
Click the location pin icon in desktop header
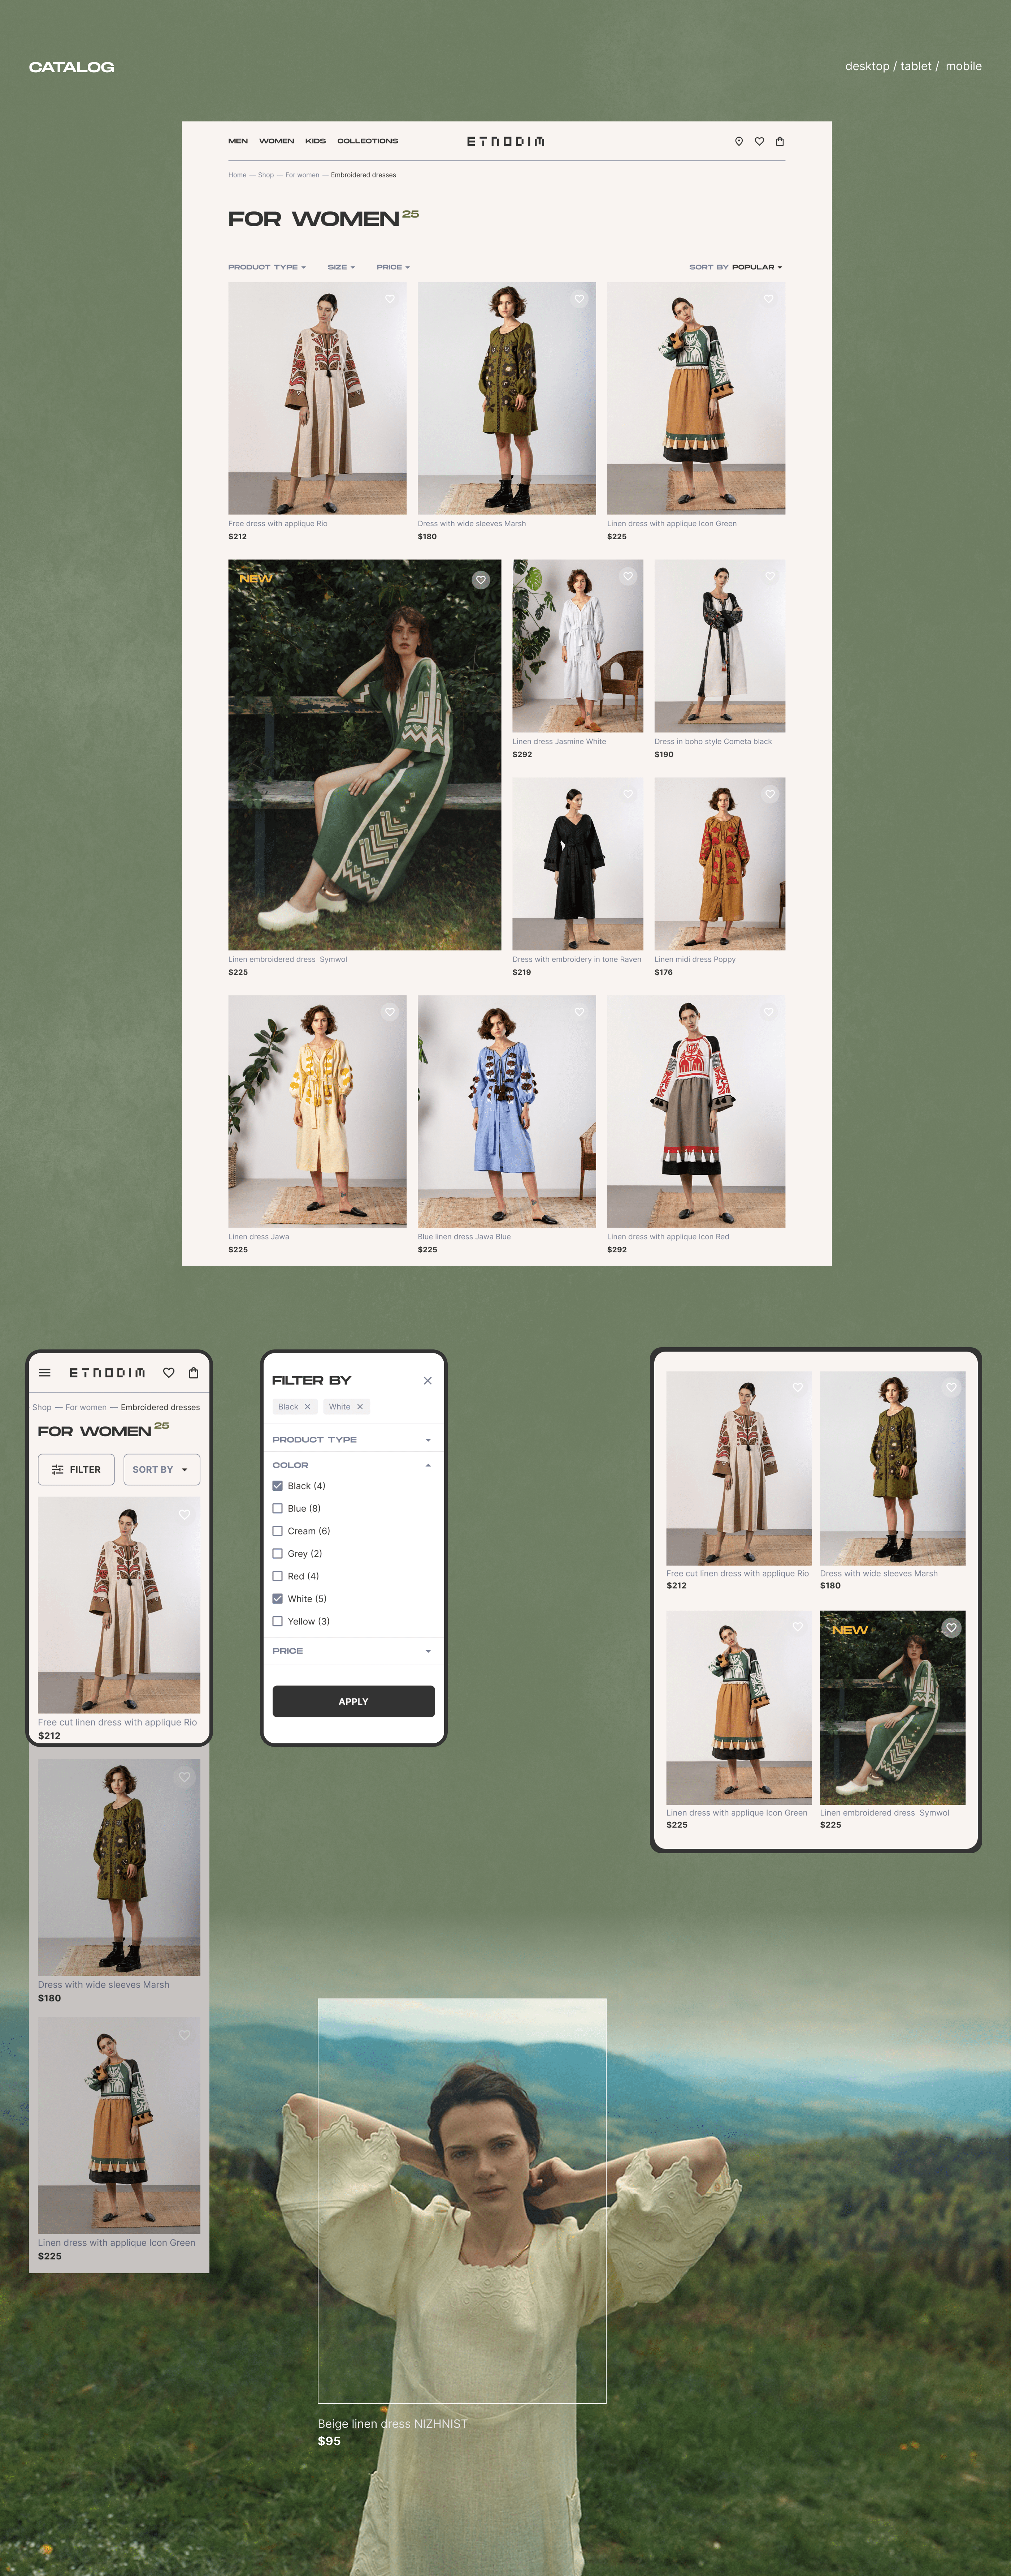click(738, 141)
